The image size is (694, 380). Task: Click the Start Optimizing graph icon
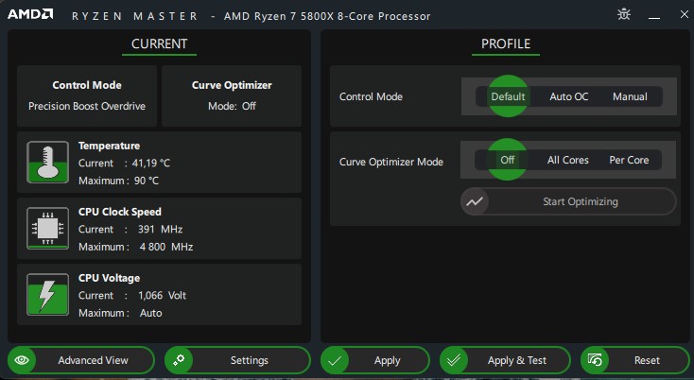click(x=475, y=201)
